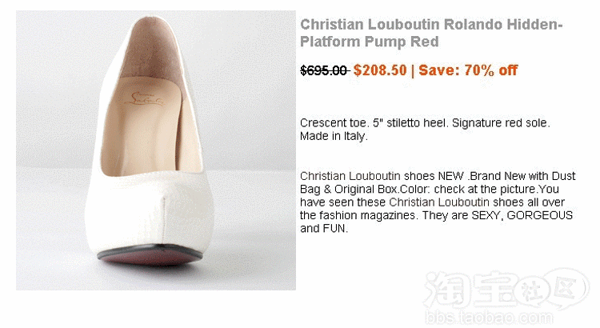Click the white pump product photo
The height and width of the screenshot is (328, 600).
click(156, 150)
